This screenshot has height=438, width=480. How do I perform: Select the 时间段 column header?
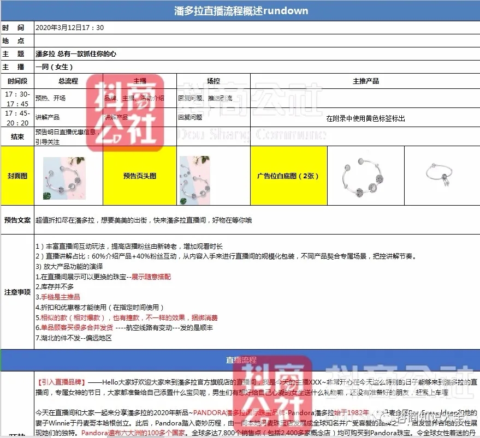tap(17, 81)
